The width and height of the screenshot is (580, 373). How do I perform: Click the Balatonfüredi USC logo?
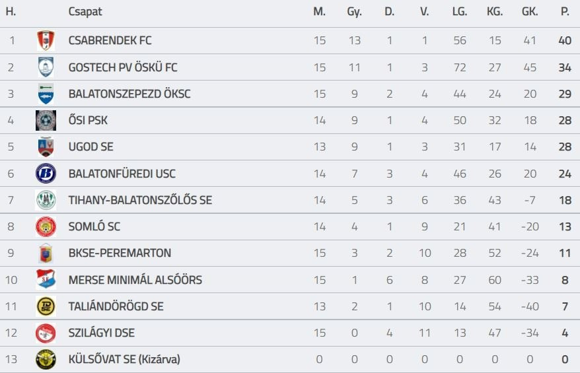pyautogui.click(x=46, y=174)
